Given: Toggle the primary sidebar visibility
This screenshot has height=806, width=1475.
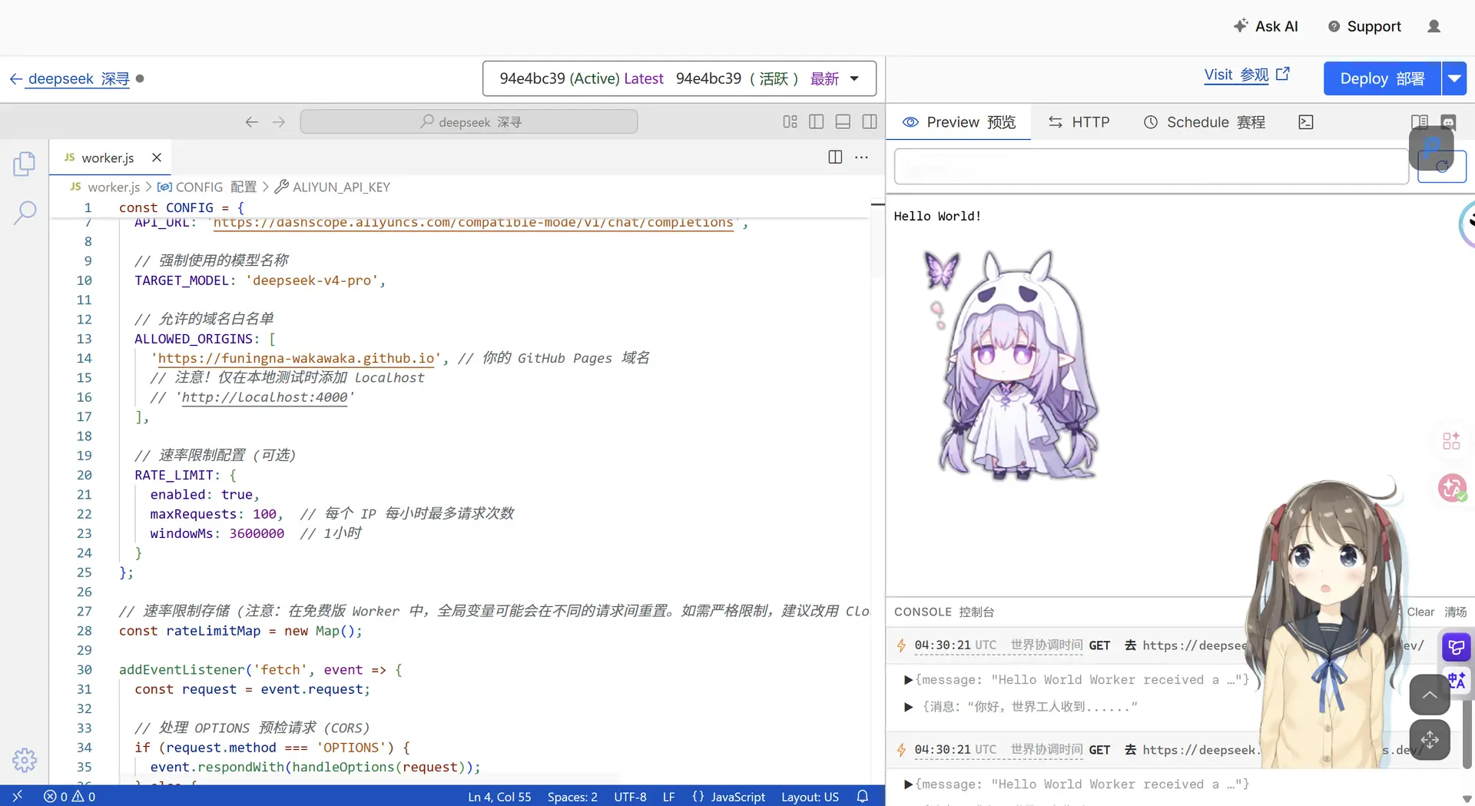Looking at the screenshot, I should 817,121.
